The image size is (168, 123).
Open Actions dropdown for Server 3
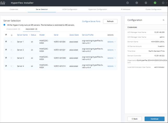(x=111, y=58)
